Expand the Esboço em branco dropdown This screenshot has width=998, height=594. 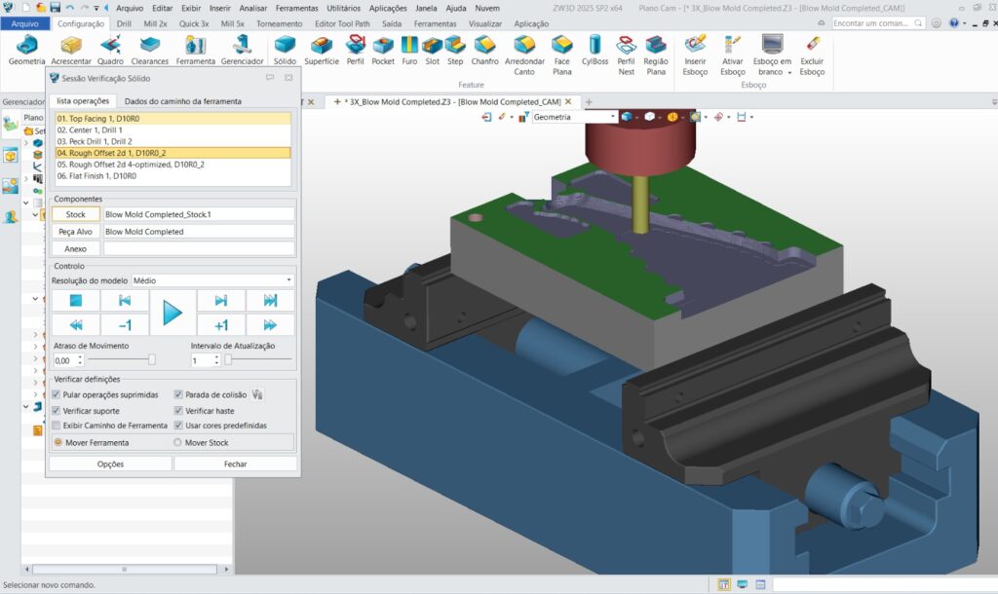tap(789, 72)
